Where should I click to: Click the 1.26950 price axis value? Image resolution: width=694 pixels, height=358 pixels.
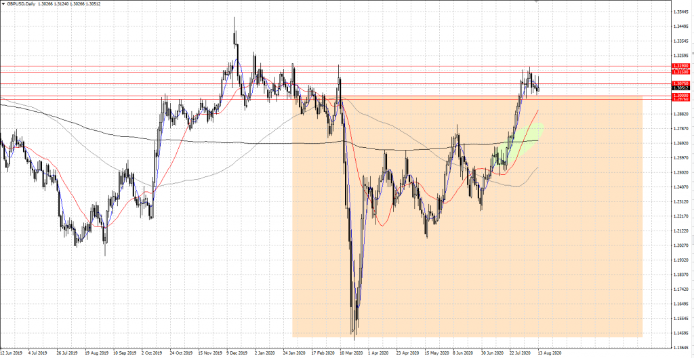click(x=680, y=144)
